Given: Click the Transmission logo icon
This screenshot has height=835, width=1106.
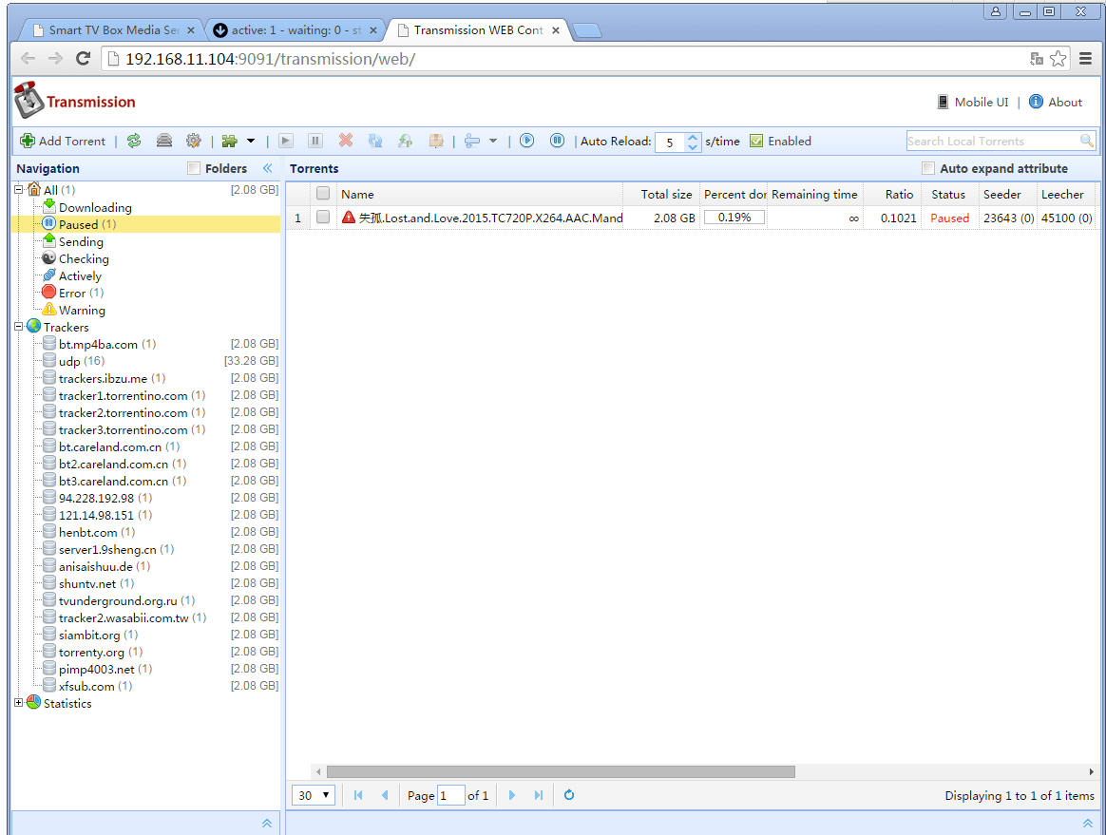Looking at the screenshot, I should (29, 100).
